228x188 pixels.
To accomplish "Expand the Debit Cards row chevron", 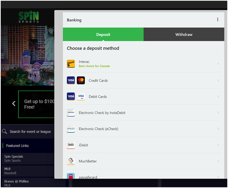I will [x=218, y=97].
